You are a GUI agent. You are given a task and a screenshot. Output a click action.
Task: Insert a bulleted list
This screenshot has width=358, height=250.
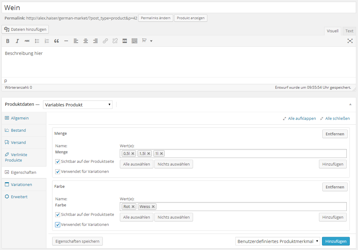point(37,41)
